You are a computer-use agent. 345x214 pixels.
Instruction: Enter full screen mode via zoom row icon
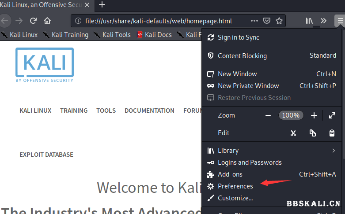(332, 115)
